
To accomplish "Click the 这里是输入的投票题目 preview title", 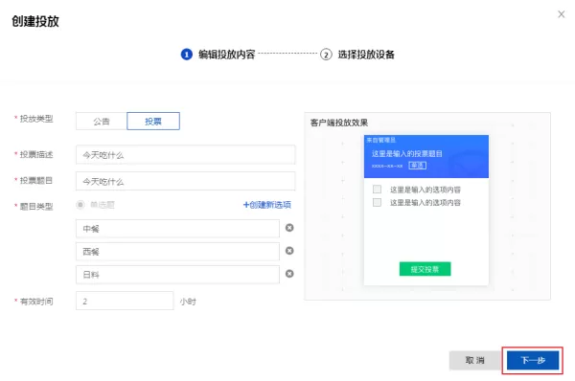I will click(407, 154).
